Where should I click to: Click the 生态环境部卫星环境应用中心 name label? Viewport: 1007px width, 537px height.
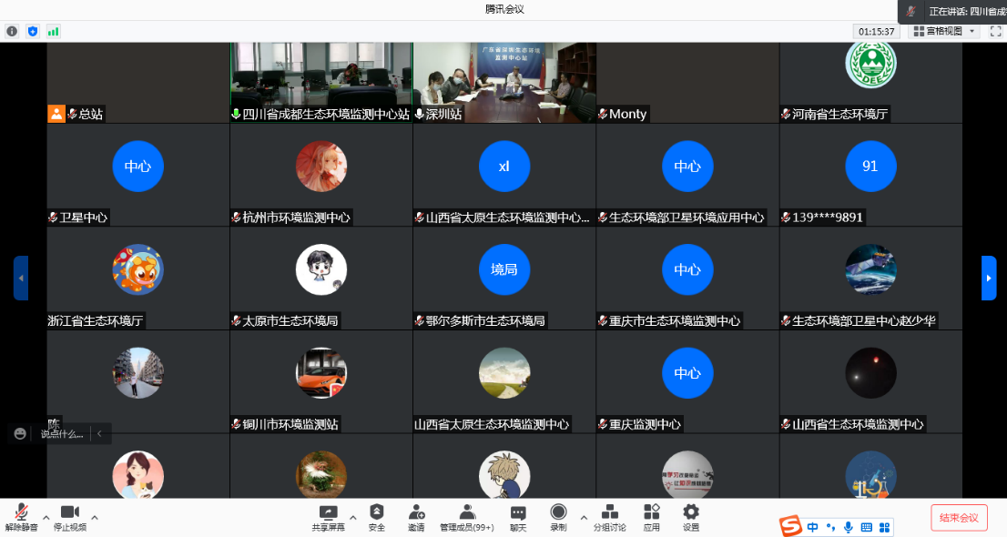pyautogui.click(x=687, y=218)
